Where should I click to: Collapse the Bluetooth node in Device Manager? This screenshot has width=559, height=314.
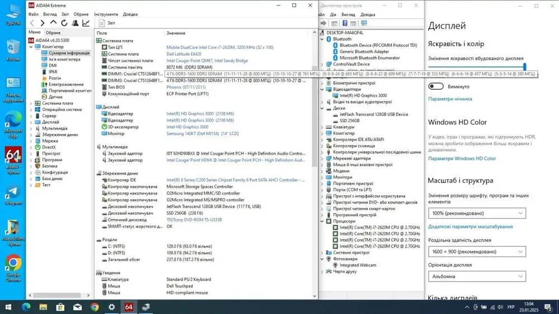tap(322, 40)
